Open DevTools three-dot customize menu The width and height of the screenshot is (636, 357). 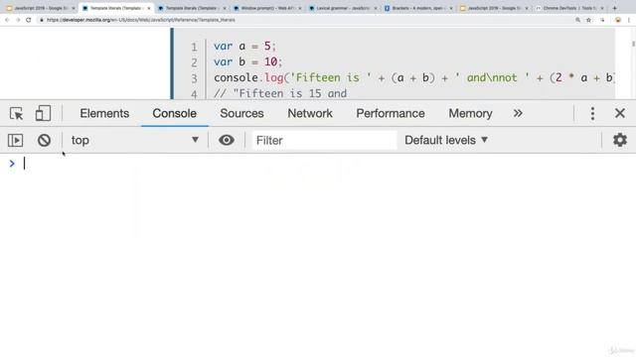592,114
